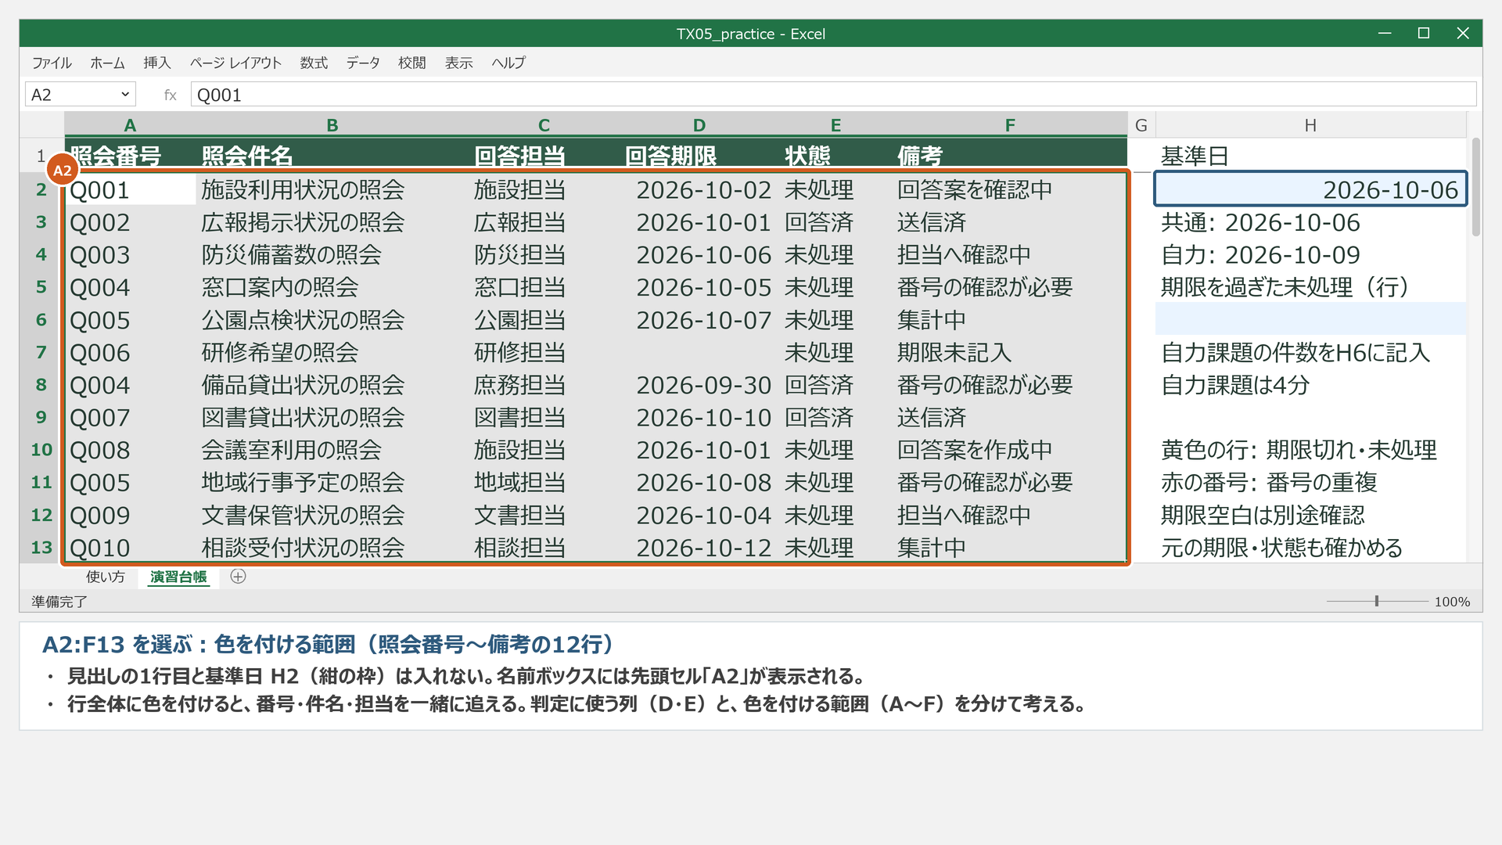Minimize the Excel window
Image resolution: width=1502 pixels, height=845 pixels.
coord(1385,33)
